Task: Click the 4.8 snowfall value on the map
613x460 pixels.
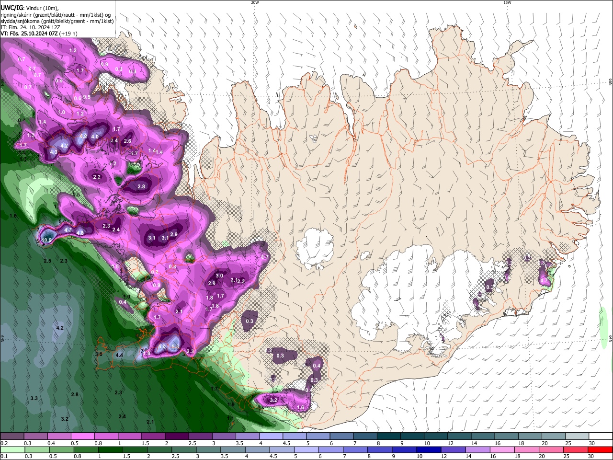Action: coord(80,233)
